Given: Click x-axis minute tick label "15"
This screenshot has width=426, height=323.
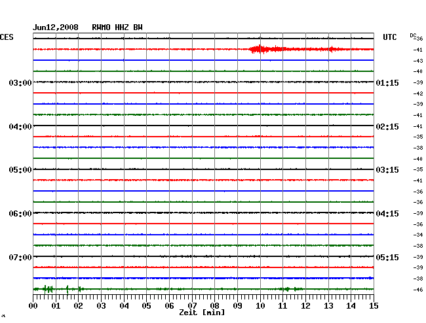Looking at the screenshot, I should click(x=374, y=305).
